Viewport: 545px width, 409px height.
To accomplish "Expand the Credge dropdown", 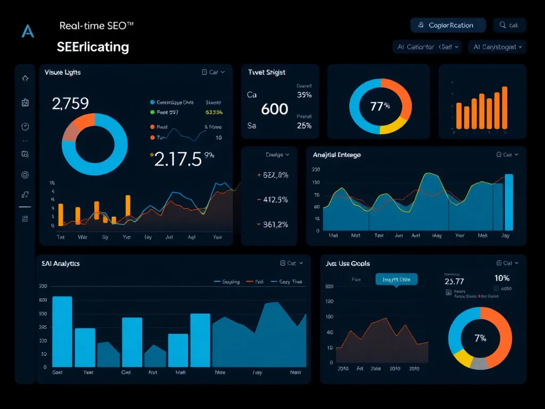I will (x=277, y=154).
